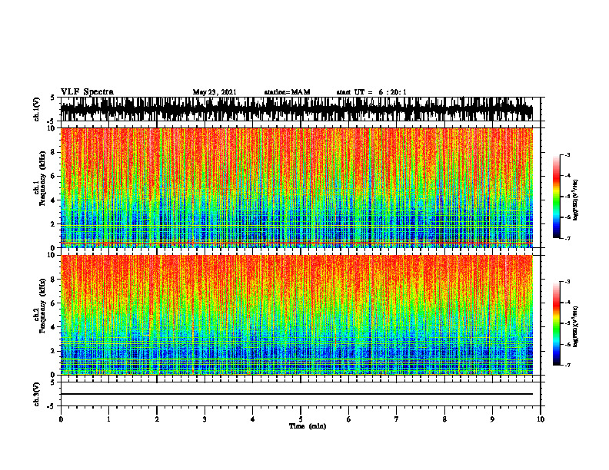Image resolution: width=609 pixels, height=470 pixels.
Task: Click the ch.1 colorbar log(PSD) unit label
Action: click(576, 200)
